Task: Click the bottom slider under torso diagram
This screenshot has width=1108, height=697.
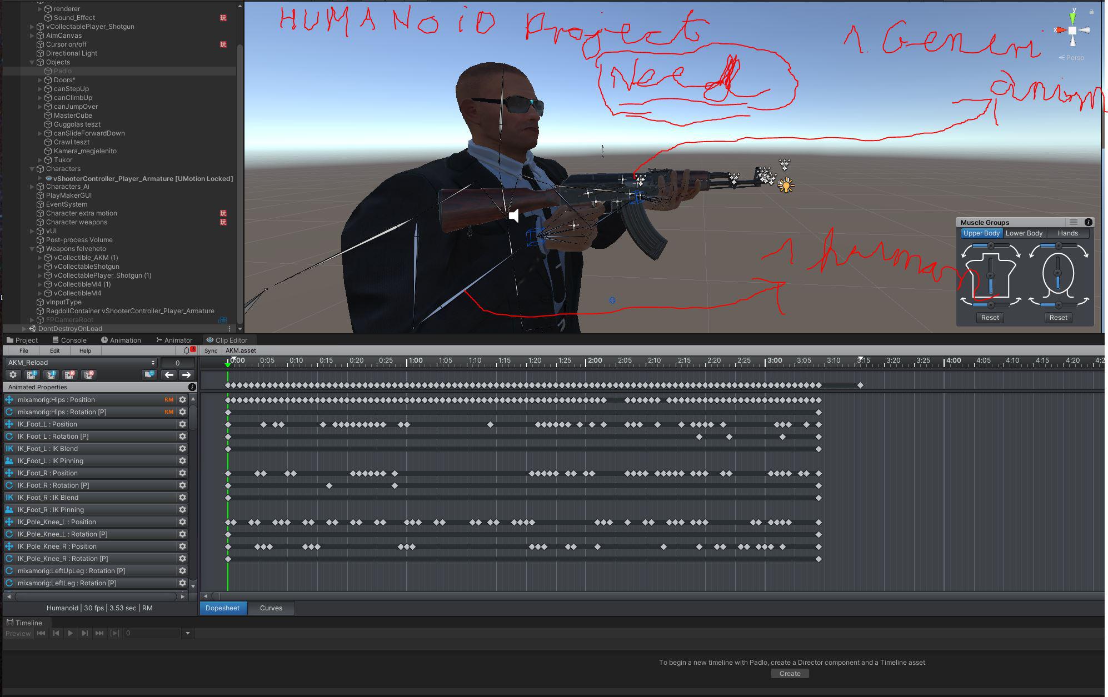Action: coord(990,305)
